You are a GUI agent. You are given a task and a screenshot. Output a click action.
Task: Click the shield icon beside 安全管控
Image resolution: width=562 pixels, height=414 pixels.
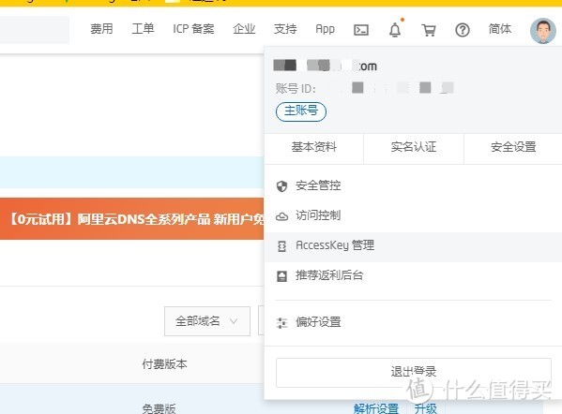pyautogui.click(x=281, y=186)
